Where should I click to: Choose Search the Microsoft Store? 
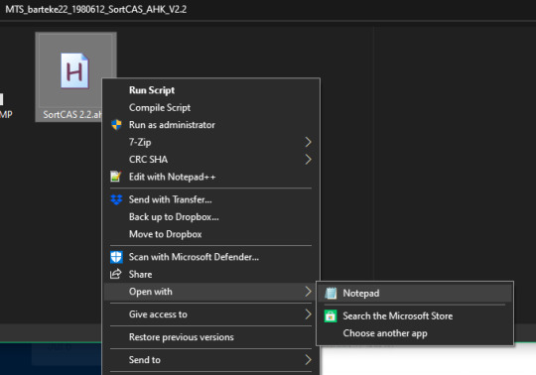click(x=415, y=315)
